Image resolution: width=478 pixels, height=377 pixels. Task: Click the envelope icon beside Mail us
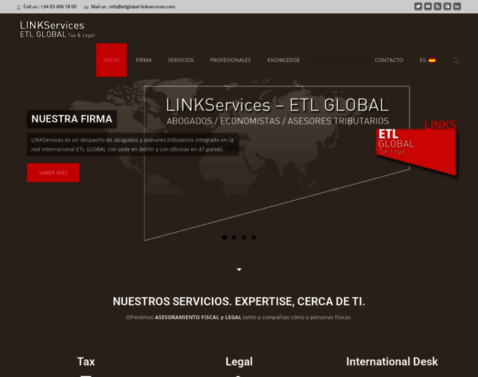pyautogui.click(x=86, y=7)
